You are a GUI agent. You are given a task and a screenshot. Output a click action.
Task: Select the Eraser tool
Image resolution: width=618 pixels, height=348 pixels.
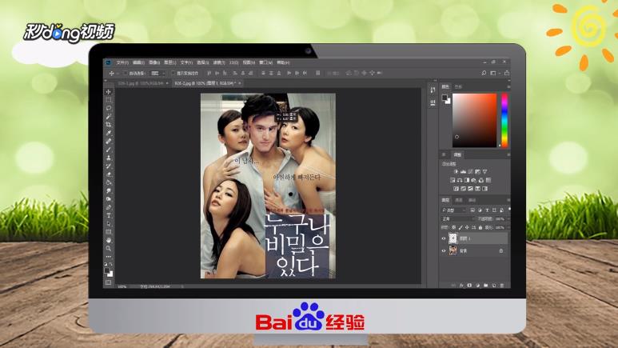tap(109, 174)
